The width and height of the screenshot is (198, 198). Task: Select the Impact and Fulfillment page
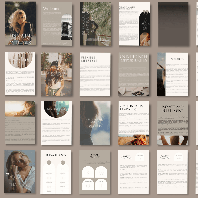click(x=172, y=123)
